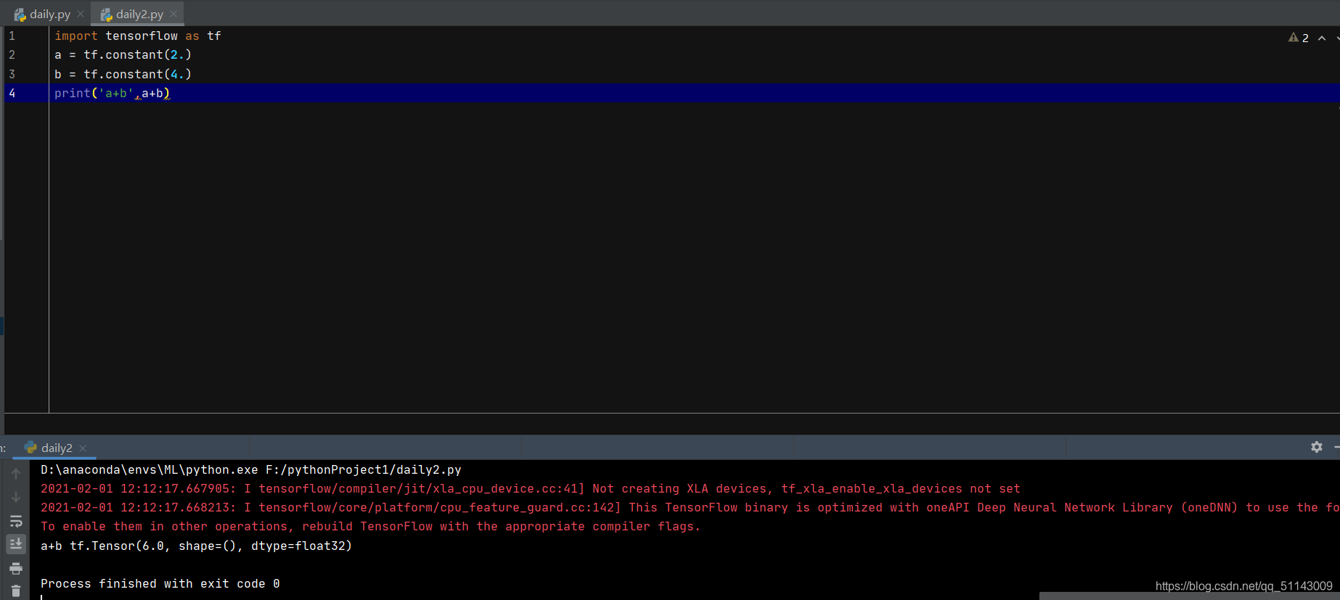Toggle scroll to end of output
This screenshot has width=1340, height=600.
click(16, 543)
